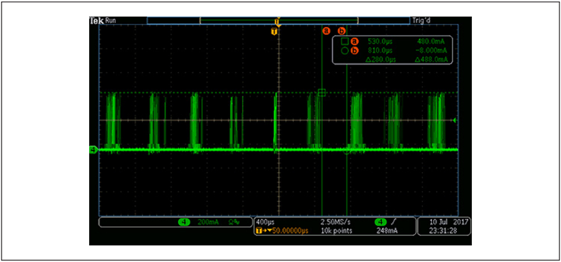Image resolution: width=561 pixels, height=262 pixels.
Task: Click the 2.50MS/s sample rate readout
Action: click(337, 222)
